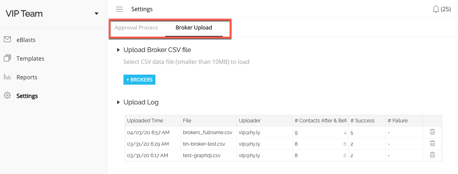Collapse the Upload Log section
Screen dimensions: 458x174
118,102
